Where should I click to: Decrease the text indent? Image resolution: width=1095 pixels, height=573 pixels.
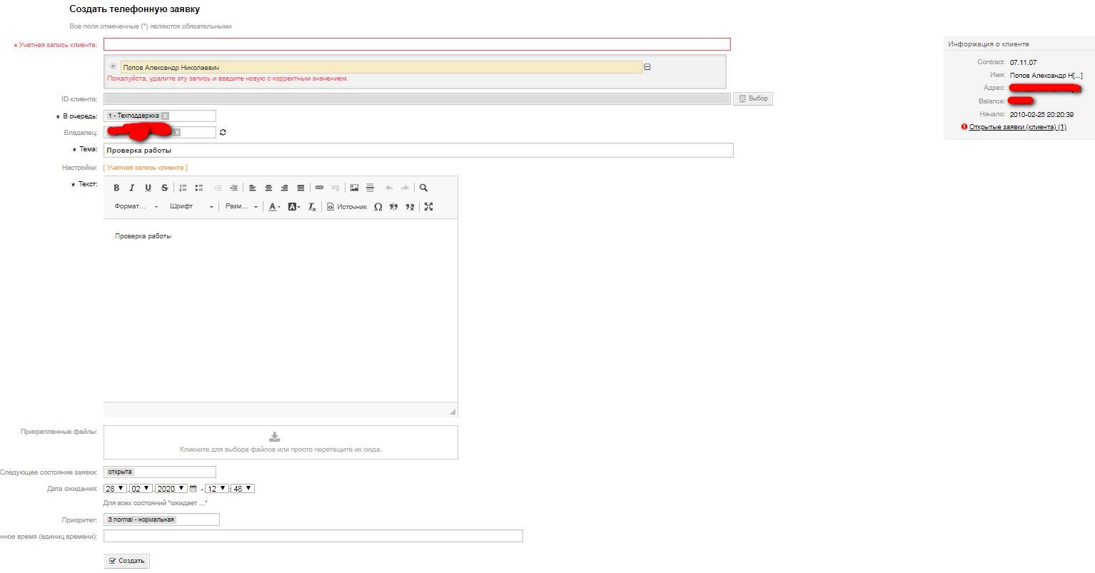[x=218, y=188]
